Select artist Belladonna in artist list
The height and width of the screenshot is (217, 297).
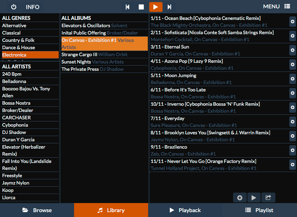coord(30,81)
